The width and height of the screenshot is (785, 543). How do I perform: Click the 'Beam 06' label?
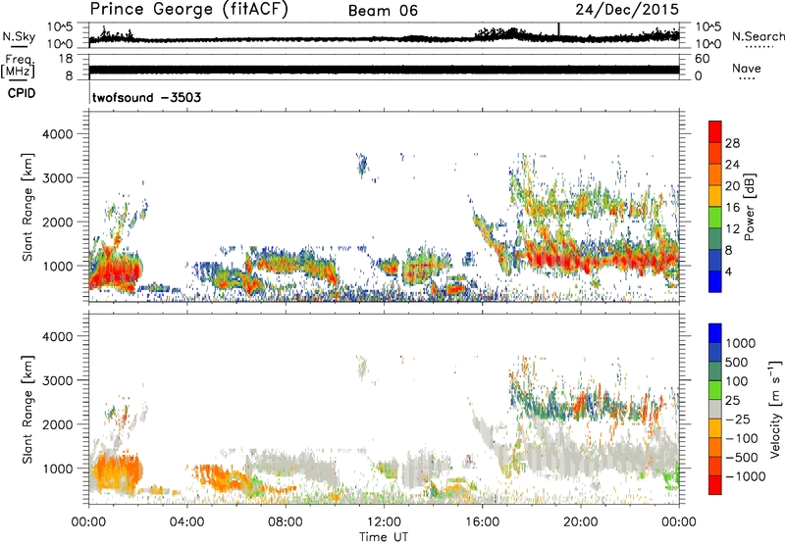[x=383, y=11]
